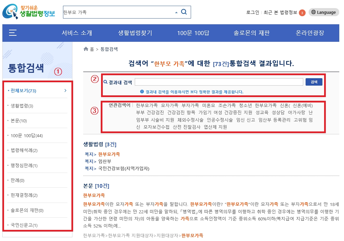This screenshot has height=241, width=344.
Task: Click the 찾기쉬운 생활법령정보 logo
Action: [x=28, y=12]
